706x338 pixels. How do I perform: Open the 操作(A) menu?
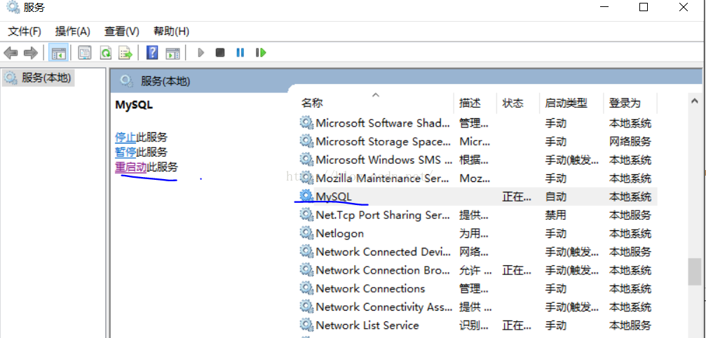click(x=73, y=31)
